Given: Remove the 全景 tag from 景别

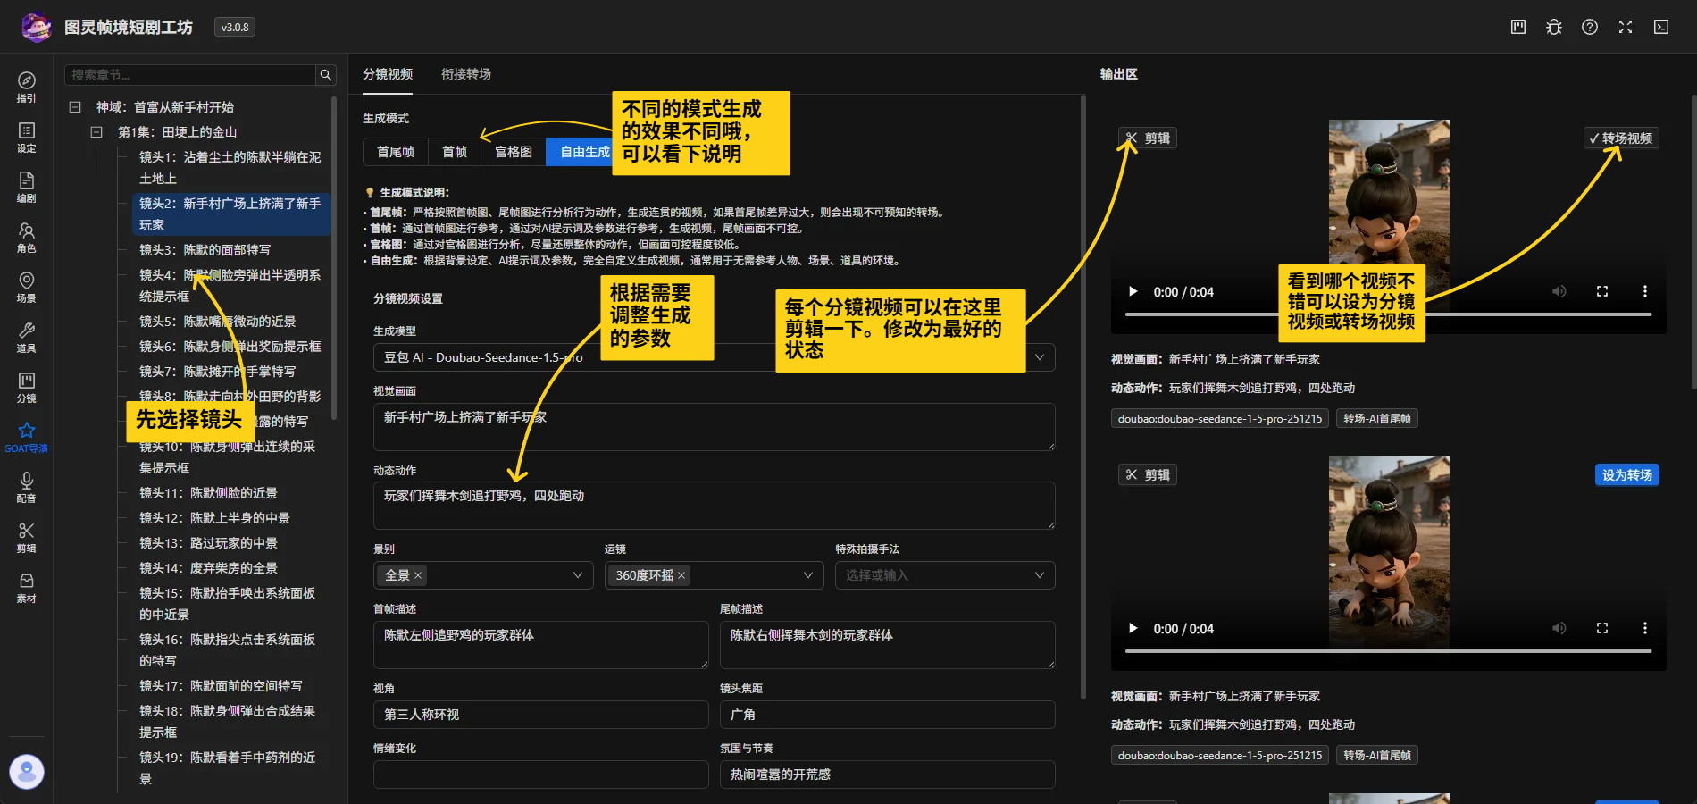Looking at the screenshot, I should [x=418, y=575].
